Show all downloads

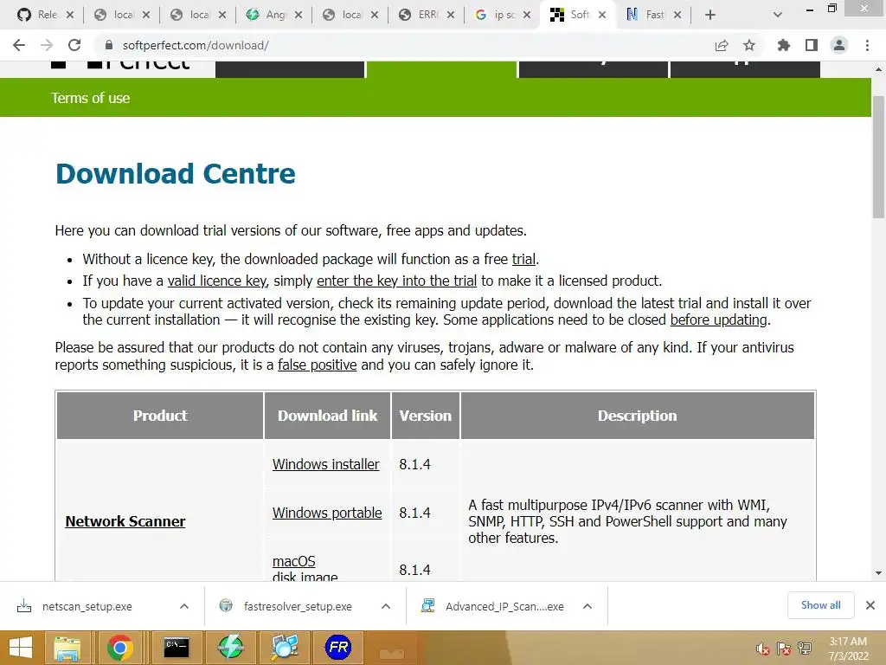coord(820,605)
